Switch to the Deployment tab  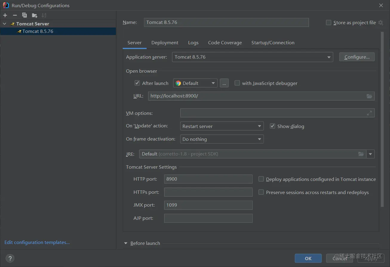pos(165,43)
